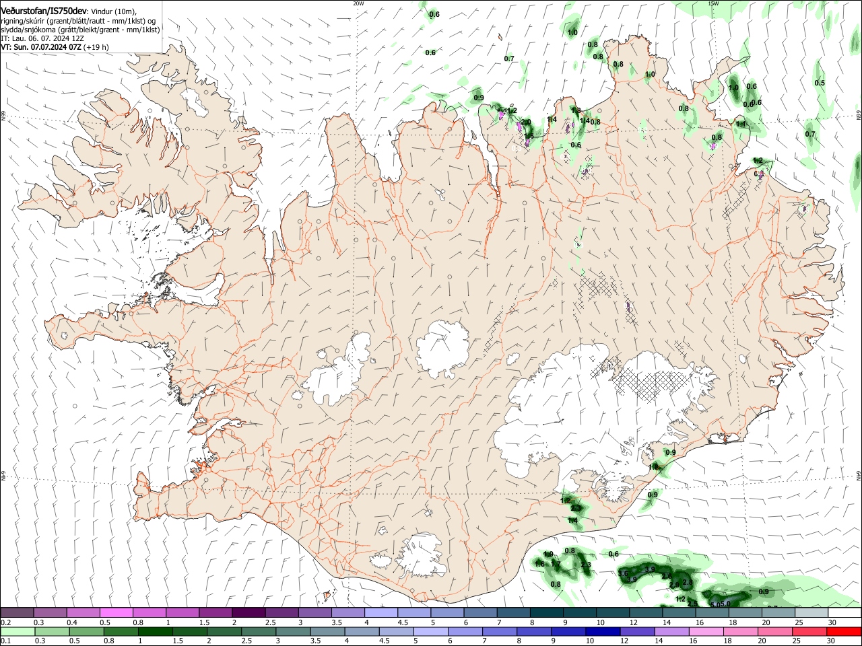Select the 'IT: Lau. 06. 07. 2024 12Z' line
The height and width of the screenshot is (646, 862).
pos(42,38)
